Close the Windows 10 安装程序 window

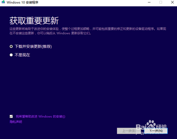tap(173, 2)
